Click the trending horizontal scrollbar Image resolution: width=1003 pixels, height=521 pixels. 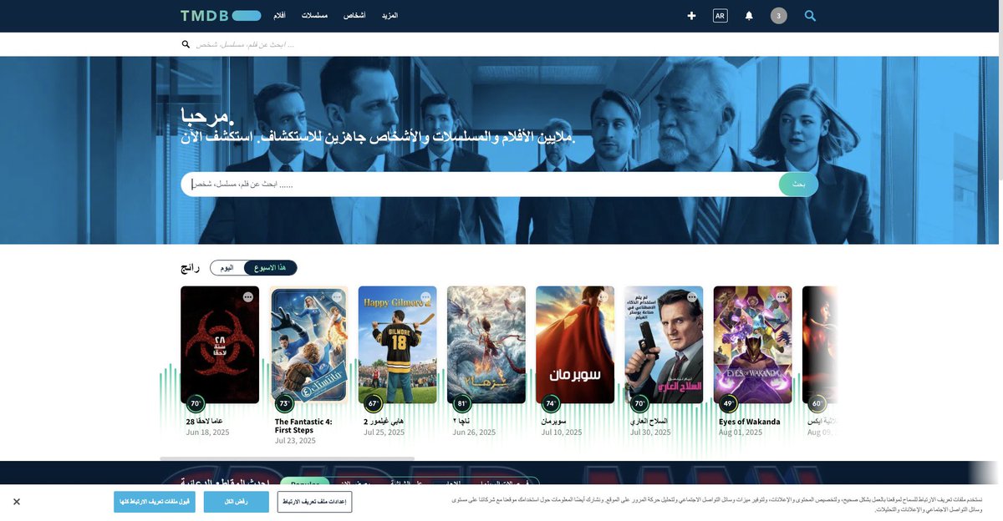pyautogui.click(x=288, y=458)
